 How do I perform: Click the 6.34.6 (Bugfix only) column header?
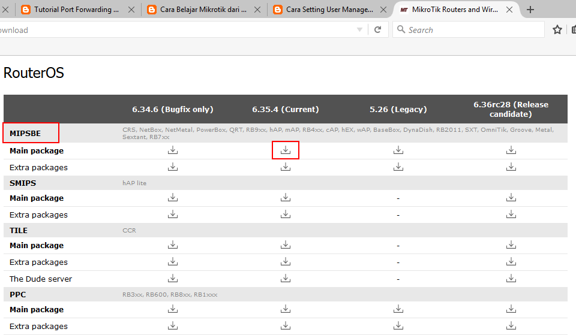tap(173, 109)
